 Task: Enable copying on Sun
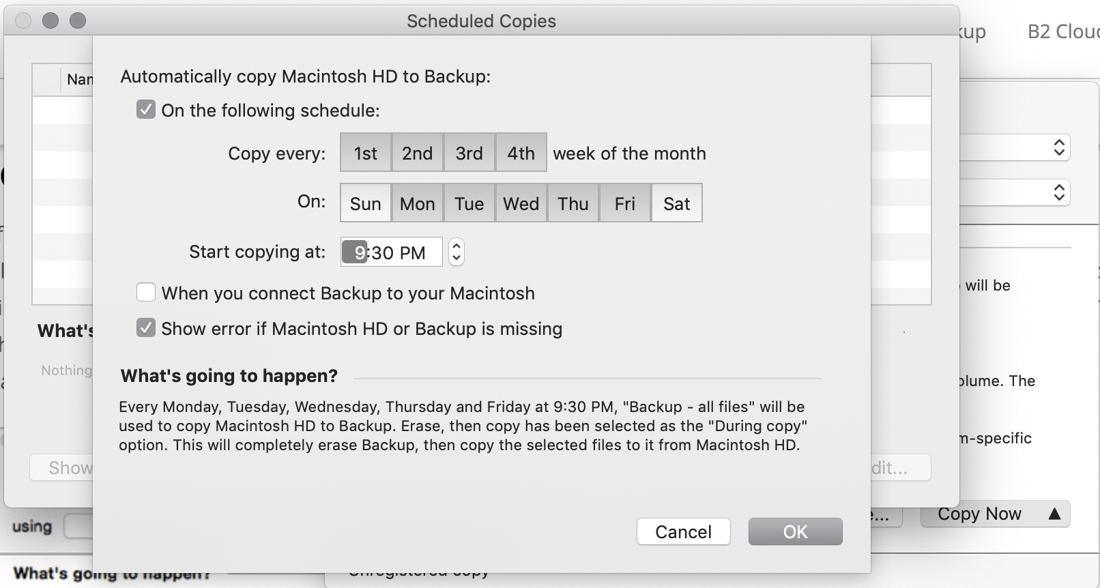pyautogui.click(x=366, y=203)
